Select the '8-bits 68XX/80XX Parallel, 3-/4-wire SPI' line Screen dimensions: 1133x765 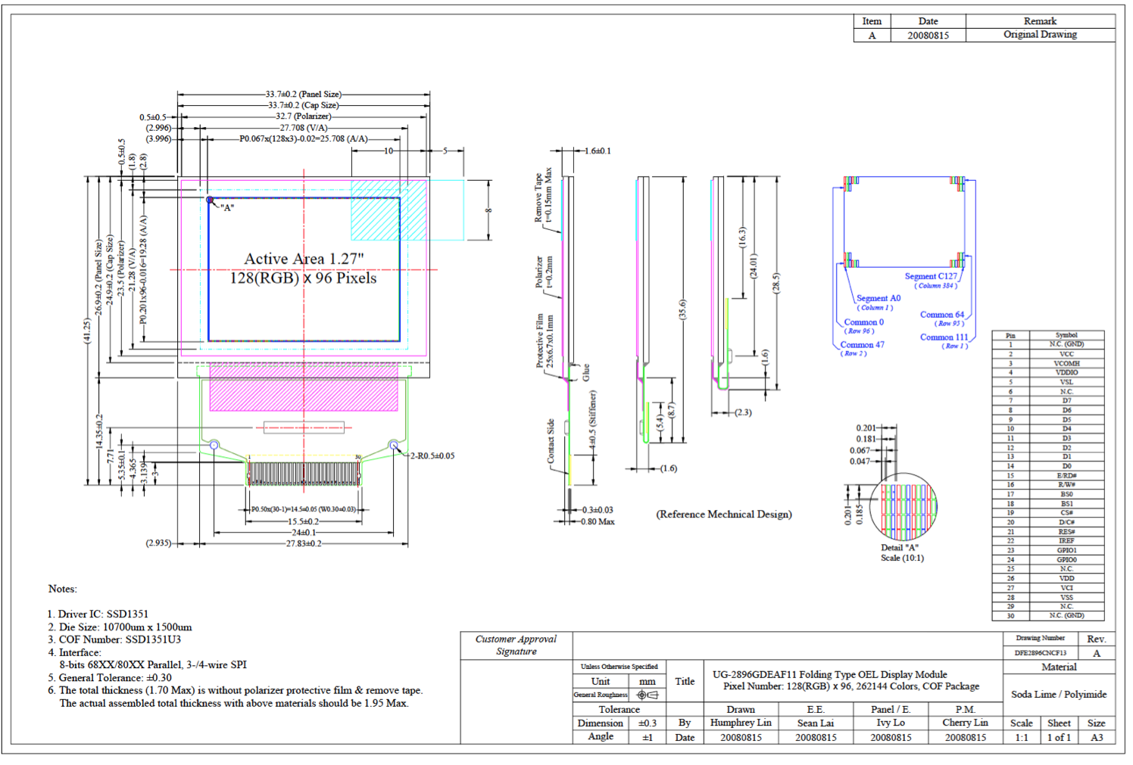pos(153,664)
